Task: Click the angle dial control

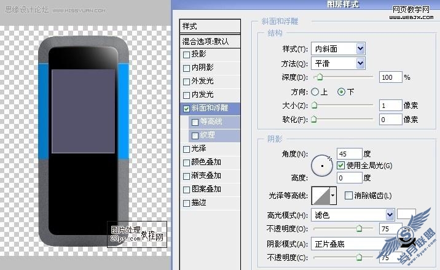Action: click(322, 166)
